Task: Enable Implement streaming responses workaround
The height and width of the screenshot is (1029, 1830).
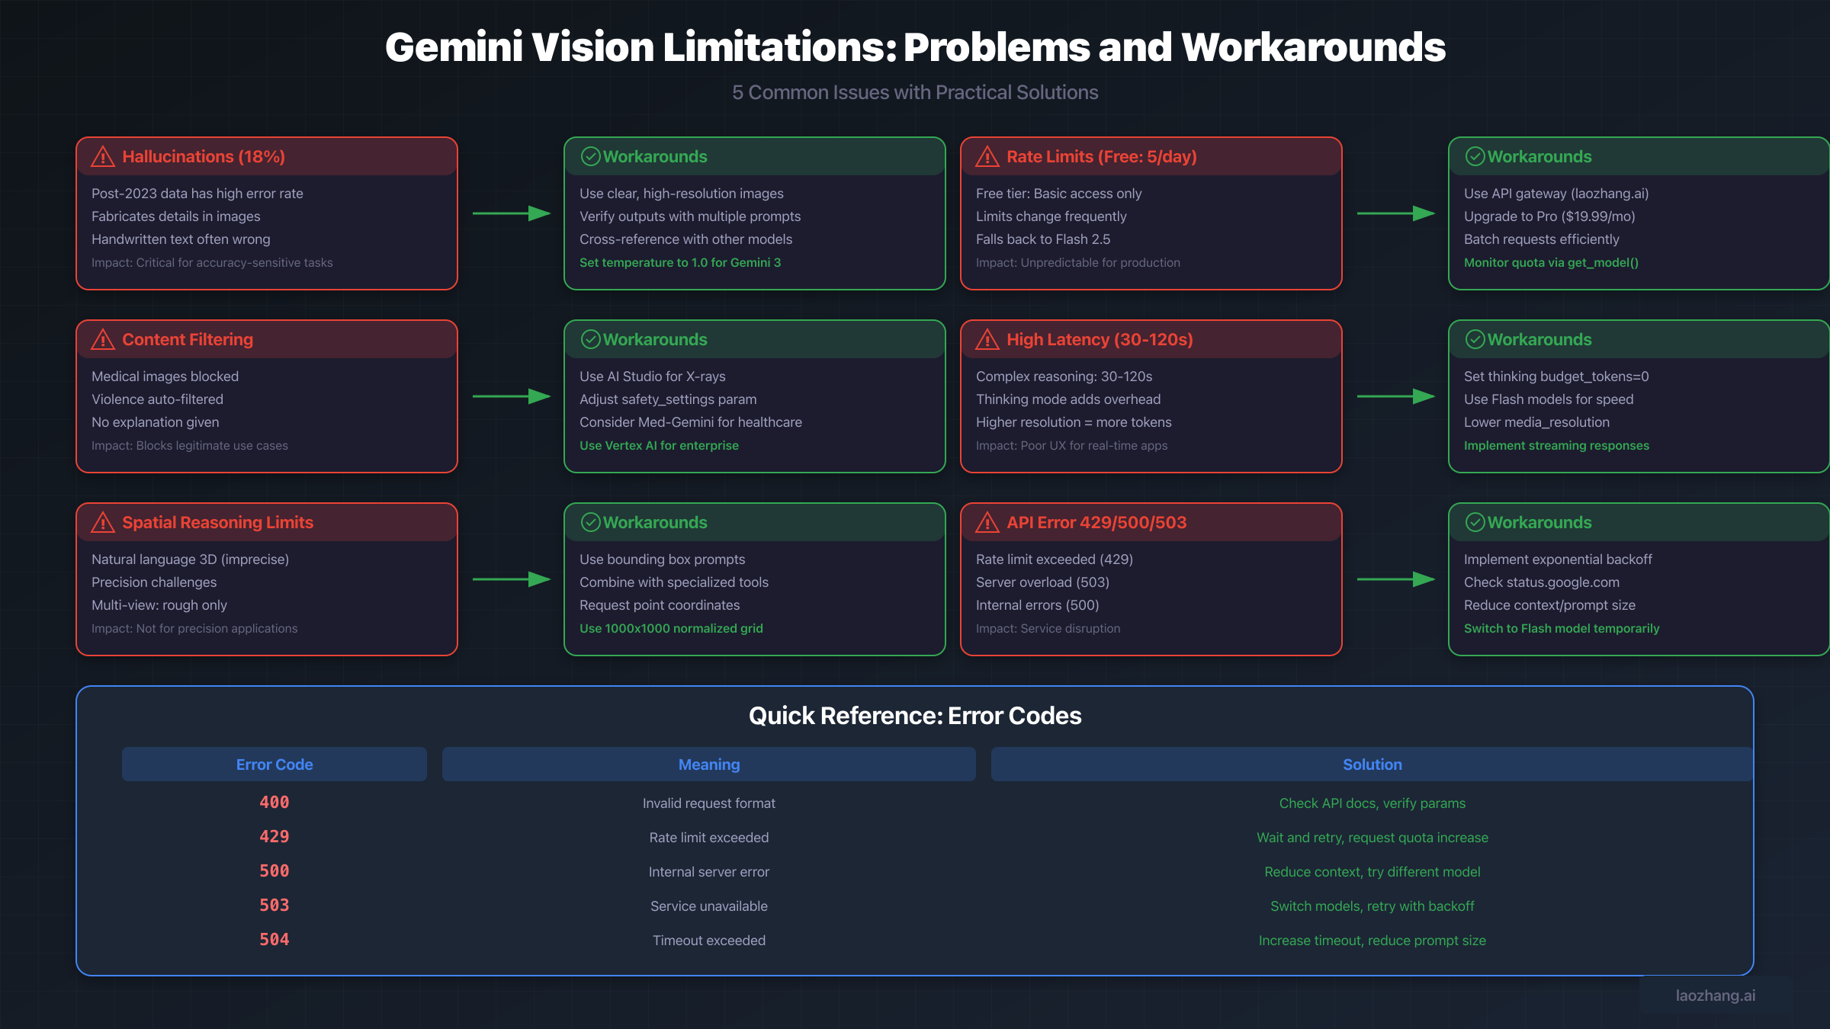Action: coord(1556,445)
